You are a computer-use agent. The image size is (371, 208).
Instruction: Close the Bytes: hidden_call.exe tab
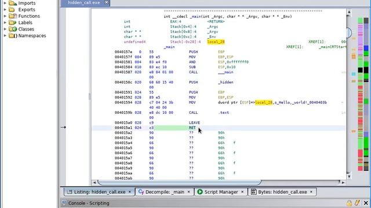click(311, 192)
